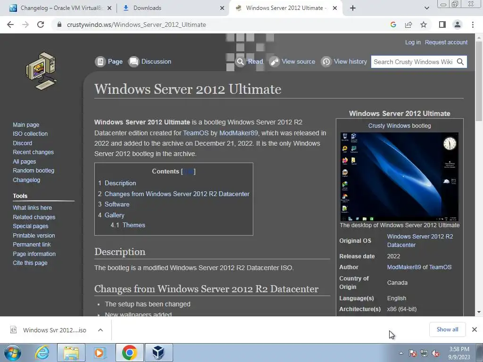
Task: Click the browser forward arrow
Action: pyautogui.click(x=25, y=25)
